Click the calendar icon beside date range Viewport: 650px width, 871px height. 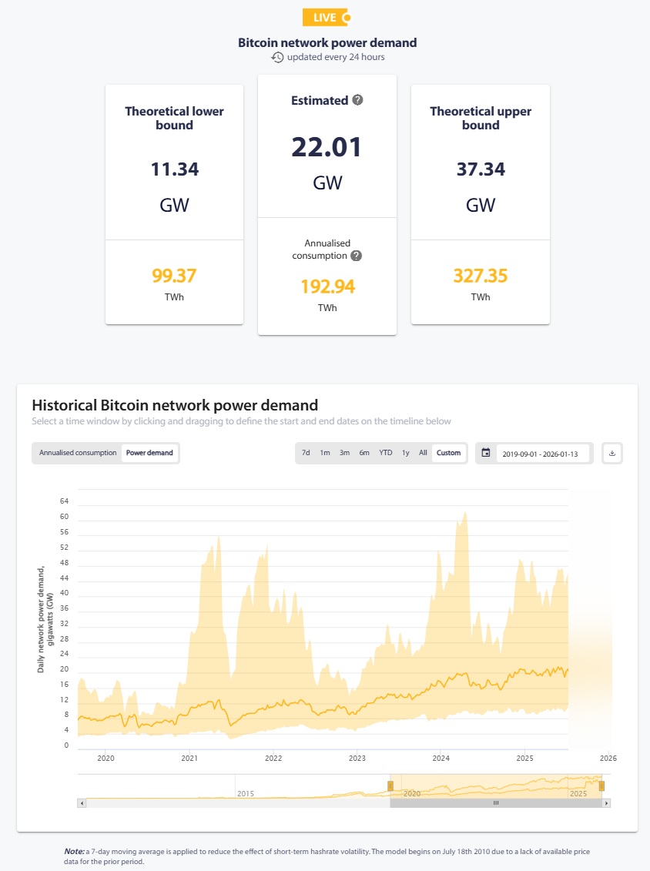pyautogui.click(x=486, y=453)
